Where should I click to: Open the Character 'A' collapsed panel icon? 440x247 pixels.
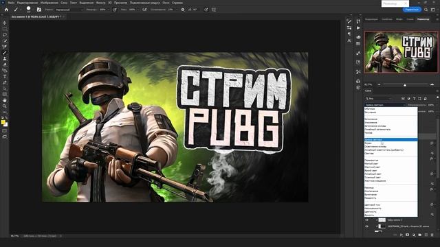click(349, 40)
